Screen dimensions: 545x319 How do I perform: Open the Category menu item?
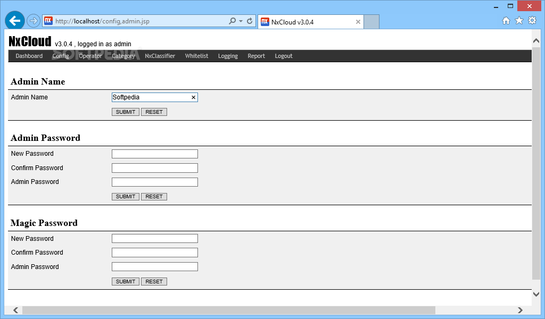(123, 56)
